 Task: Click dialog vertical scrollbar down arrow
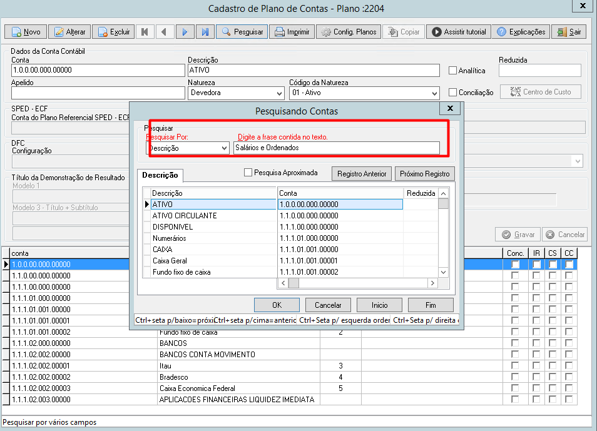point(443,272)
